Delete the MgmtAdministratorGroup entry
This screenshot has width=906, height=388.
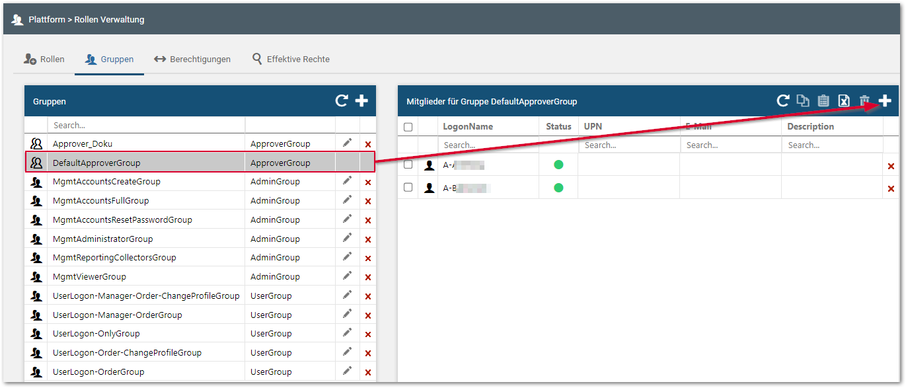point(368,239)
